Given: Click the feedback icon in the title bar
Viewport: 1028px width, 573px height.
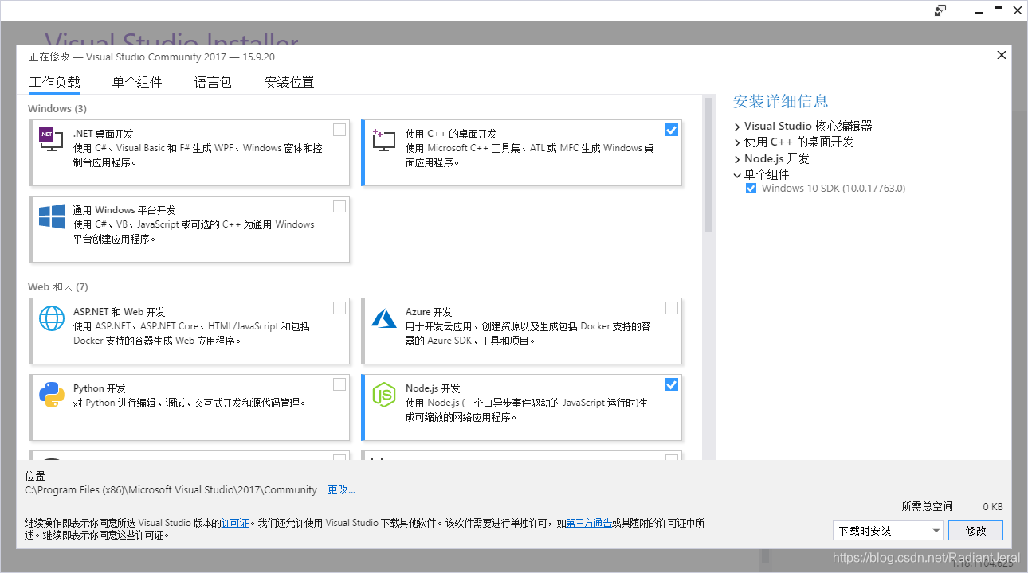Looking at the screenshot, I should 940,10.
